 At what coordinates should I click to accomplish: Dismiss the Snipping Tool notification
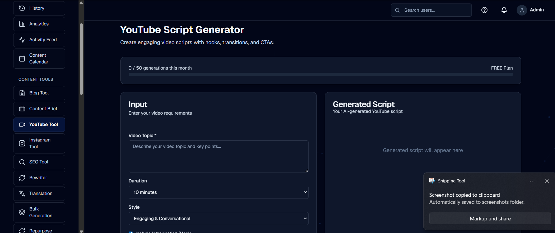tap(547, 181)
